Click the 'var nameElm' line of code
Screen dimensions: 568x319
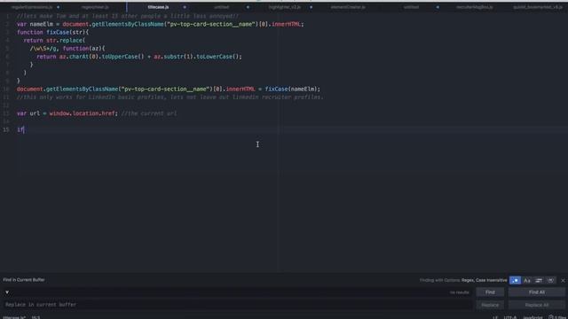160,24
